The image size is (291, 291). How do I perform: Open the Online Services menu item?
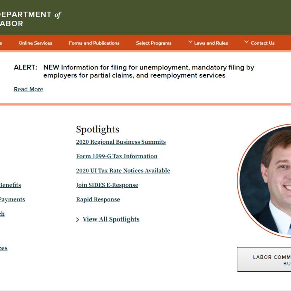pyautogui.click(x=35, y=43)
